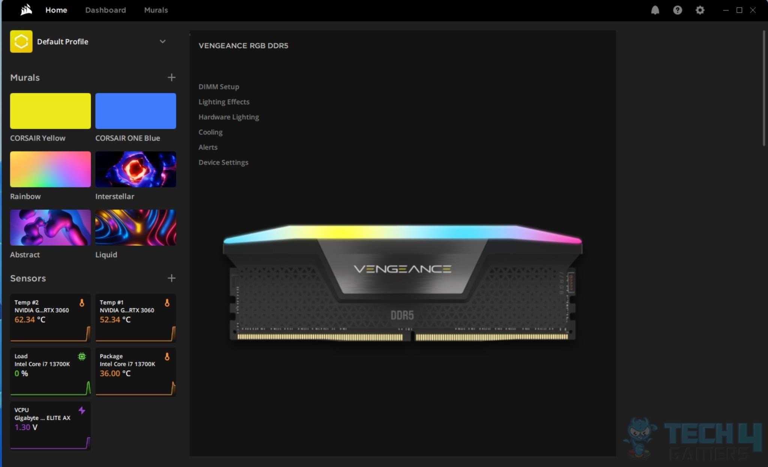Select the Interstellar mural thumbnail
Screen dimensions: 768x467
tap(135, 169)
